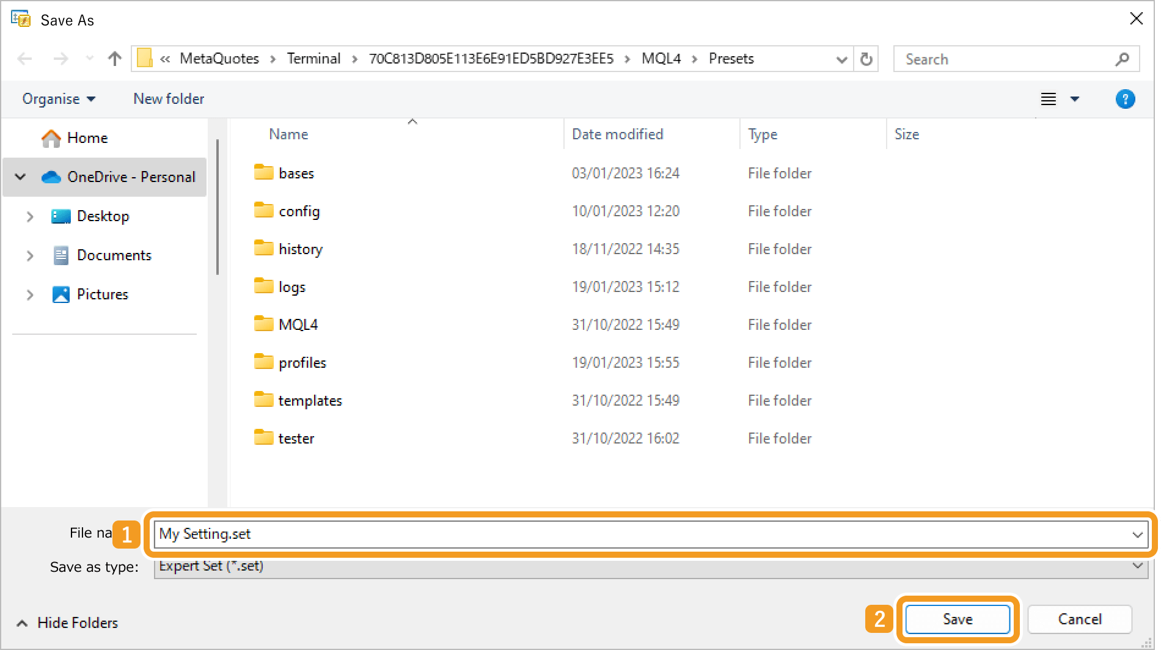Open the templates folder
The height and width of the screenshot is (650, 1161).
pos(310,400)
